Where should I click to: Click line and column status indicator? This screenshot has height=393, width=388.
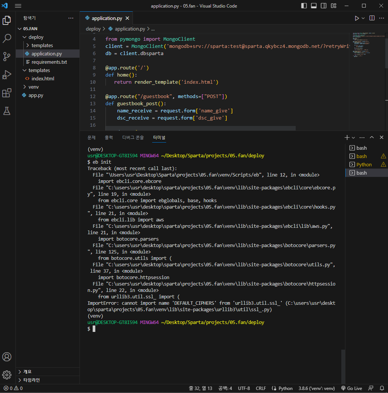tap(200, 388)
